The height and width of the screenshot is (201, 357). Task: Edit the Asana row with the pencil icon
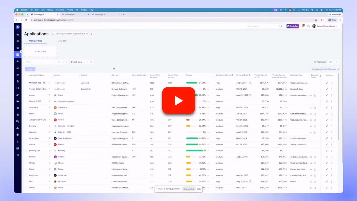[x=327, y=95]
